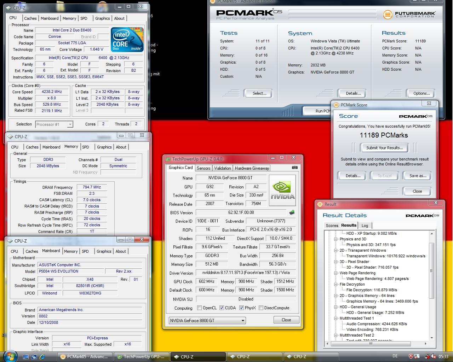Screen dimensions: 453x362
Task: Click Show Desktop in quick launch
Action: 25,357
